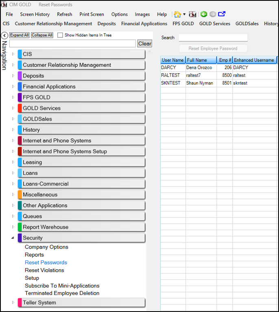The image size is (279, 312).
Task: Sort by the Enhanced Username column header
Action: click(255, 60)
